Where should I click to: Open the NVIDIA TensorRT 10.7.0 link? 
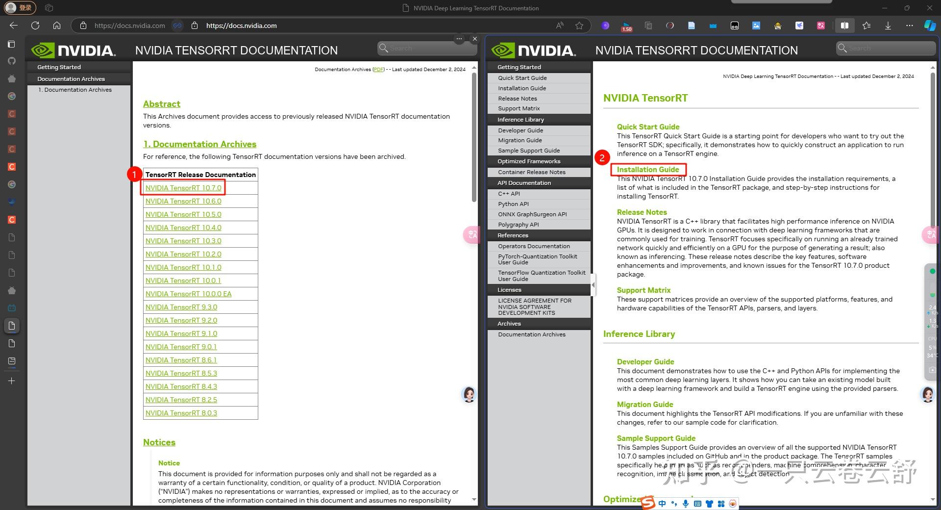(x=183, y=188)
